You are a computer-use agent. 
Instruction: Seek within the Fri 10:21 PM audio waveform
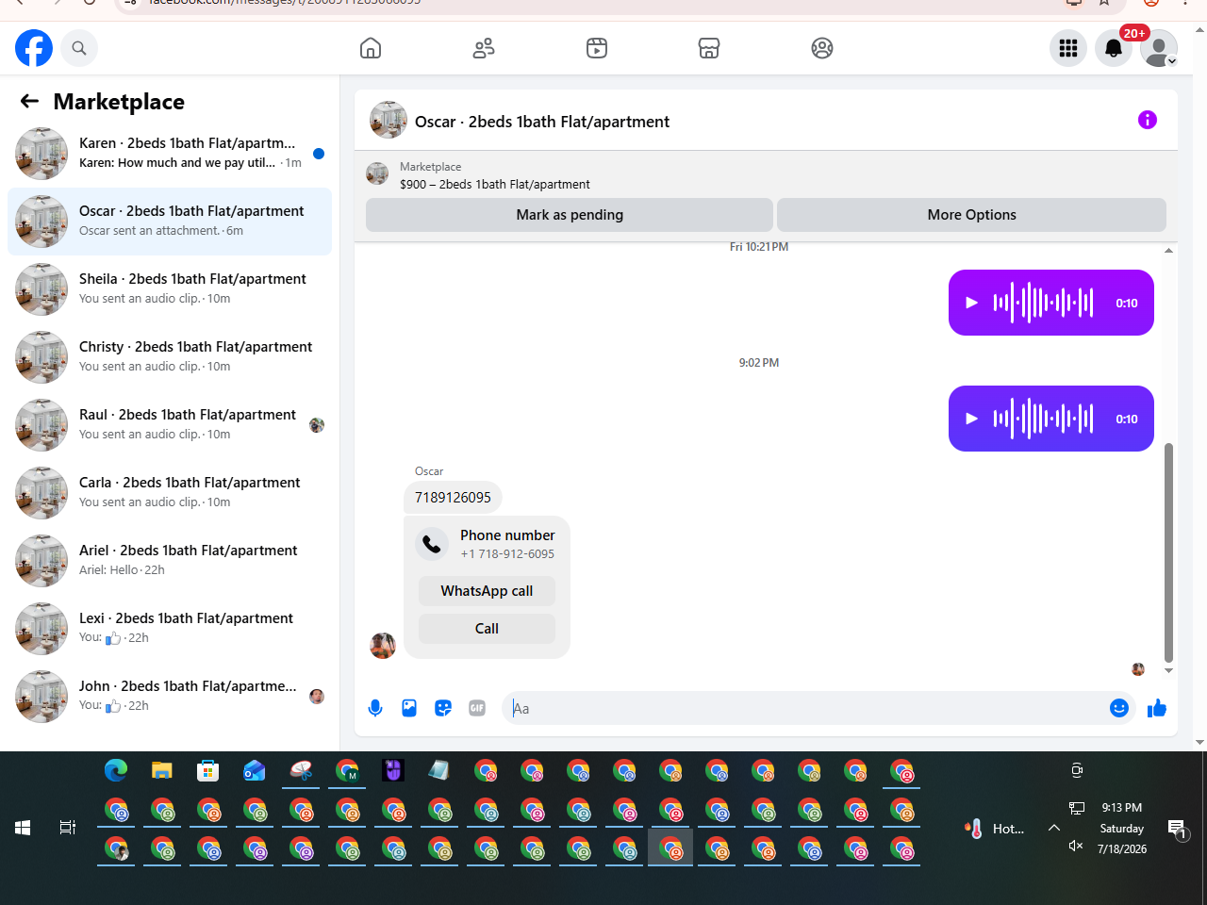[1043, 303]
